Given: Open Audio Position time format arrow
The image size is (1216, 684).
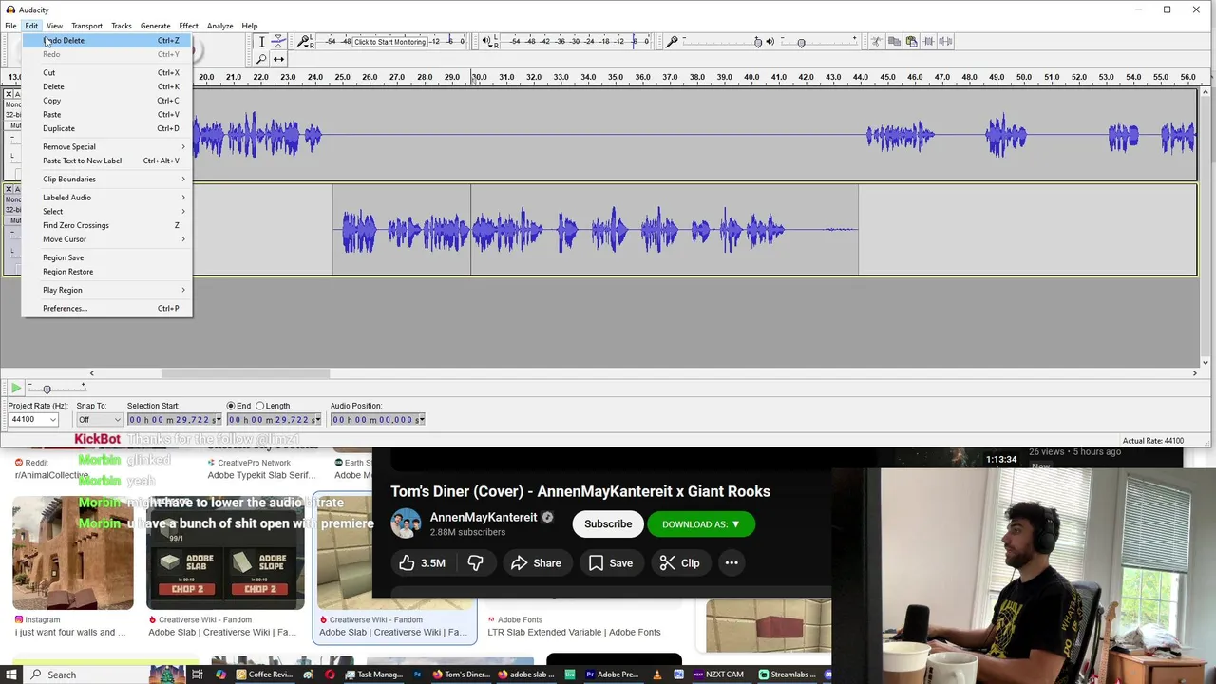Looking at the screenshot, I should point(421,419).
